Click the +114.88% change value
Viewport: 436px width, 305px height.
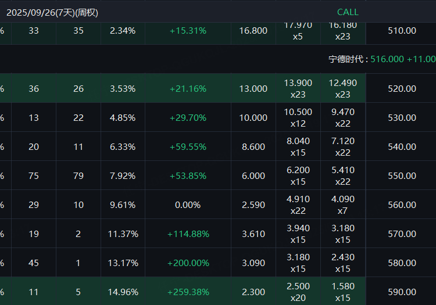(188, 234)
